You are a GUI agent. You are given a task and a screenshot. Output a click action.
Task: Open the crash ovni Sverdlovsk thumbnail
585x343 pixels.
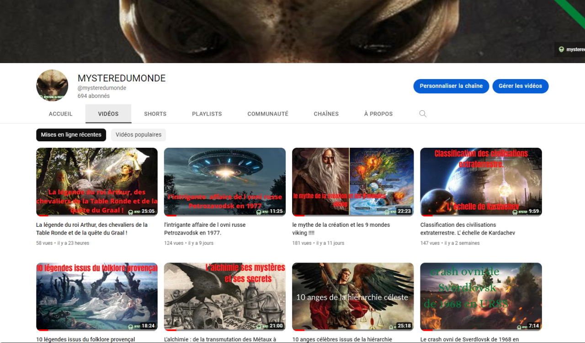pos(481,297)
